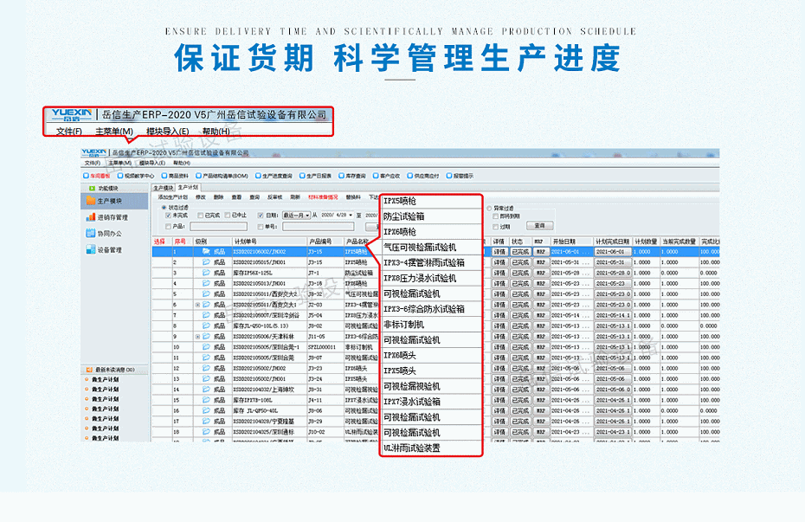Enable the 已完成 filter checkbox
This screenshot has width=805, height=522.
pos(200,215)
